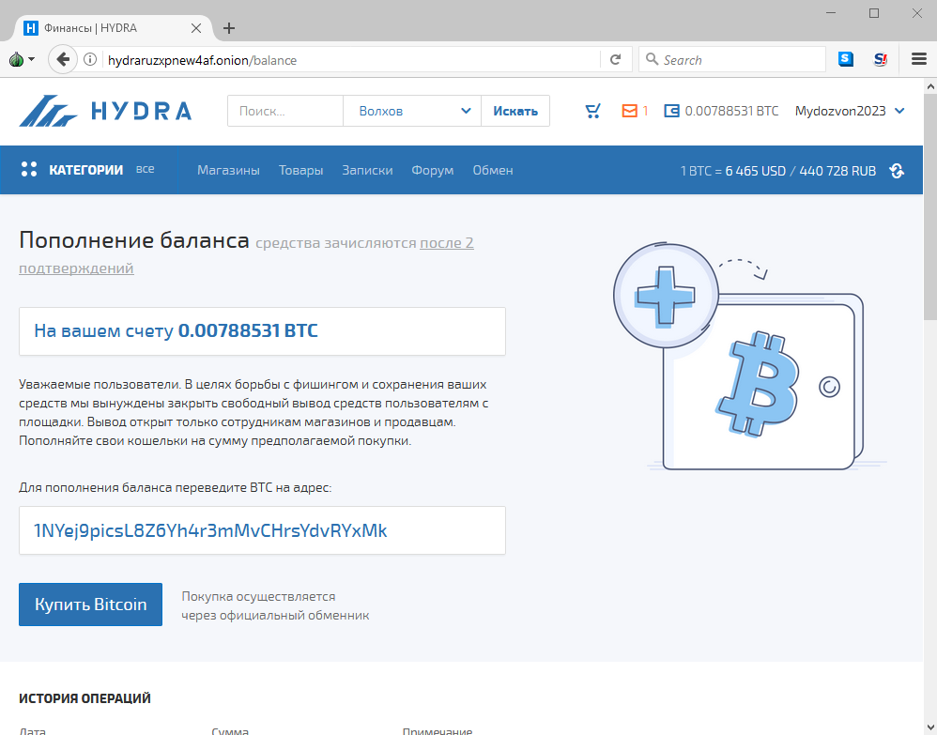The image size is (937, 735).
Task: Close the Финансы | HYDRA tab
Action: (196, 28)
